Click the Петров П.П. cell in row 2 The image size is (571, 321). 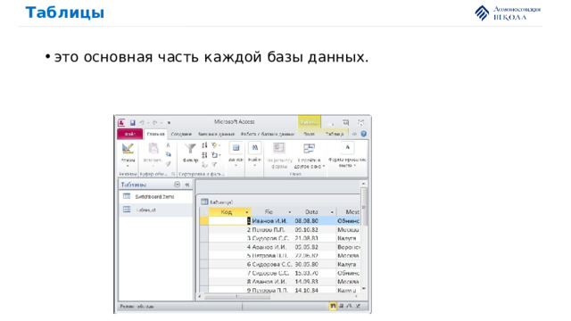pyautogui.click(x=272, y=230)
